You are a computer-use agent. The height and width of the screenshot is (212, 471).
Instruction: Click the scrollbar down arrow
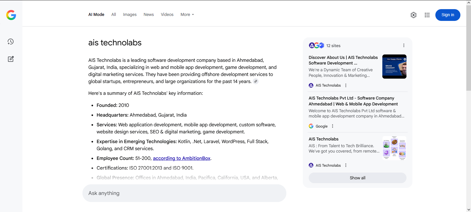[469, 210]
